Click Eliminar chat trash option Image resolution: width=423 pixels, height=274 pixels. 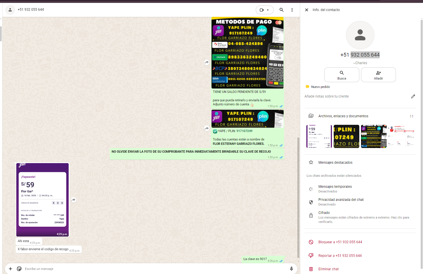click(328, 269)
